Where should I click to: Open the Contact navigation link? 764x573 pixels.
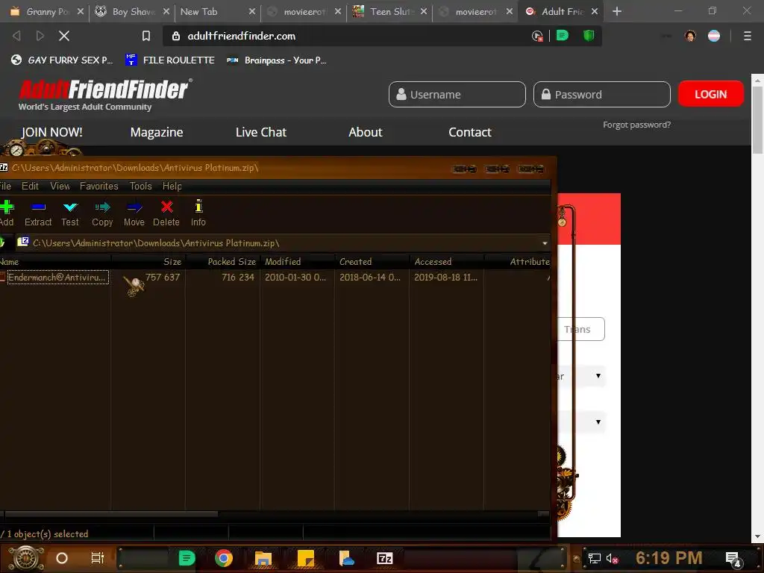coord(470,132)
